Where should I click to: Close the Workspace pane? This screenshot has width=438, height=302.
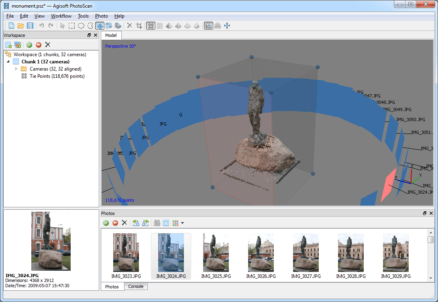tap(96, 35)
